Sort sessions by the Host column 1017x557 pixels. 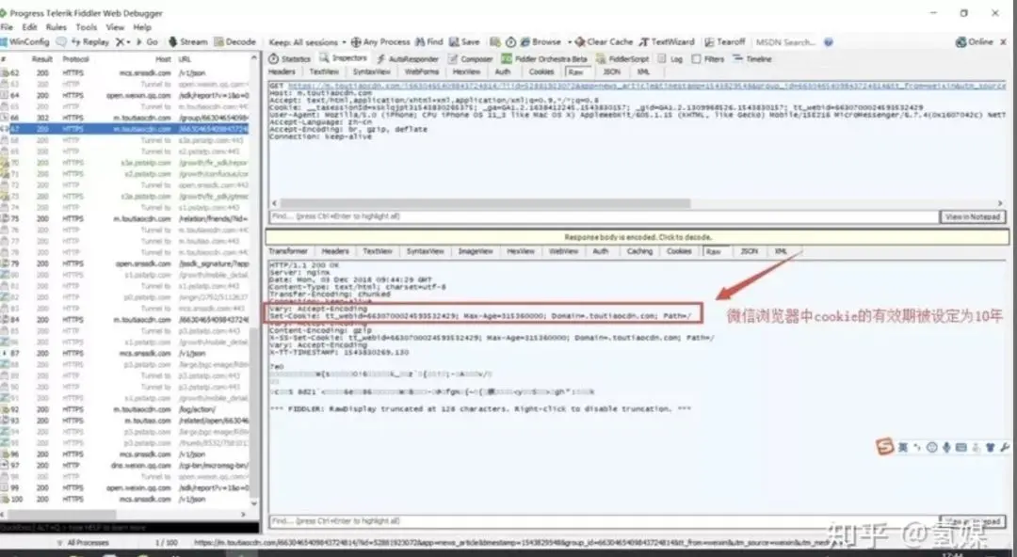163,59
